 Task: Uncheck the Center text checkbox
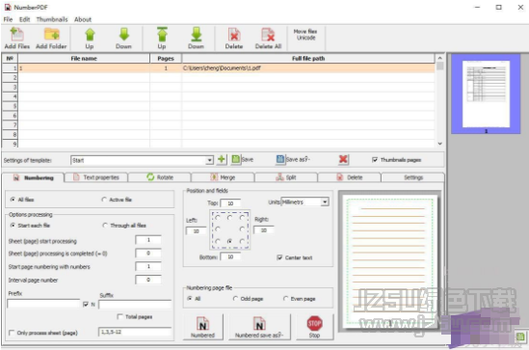(279, 257)
